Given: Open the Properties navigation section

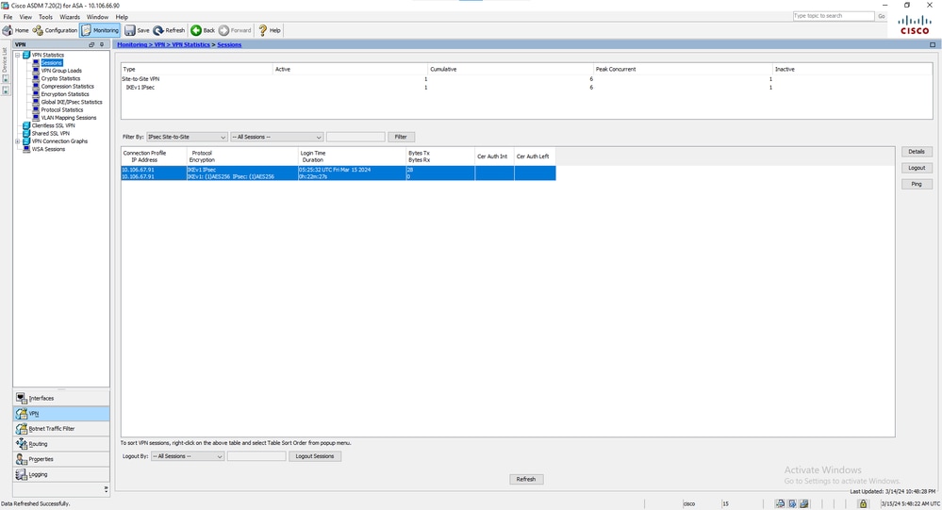Looking at the screenshot, I should (x=61, y=459).
